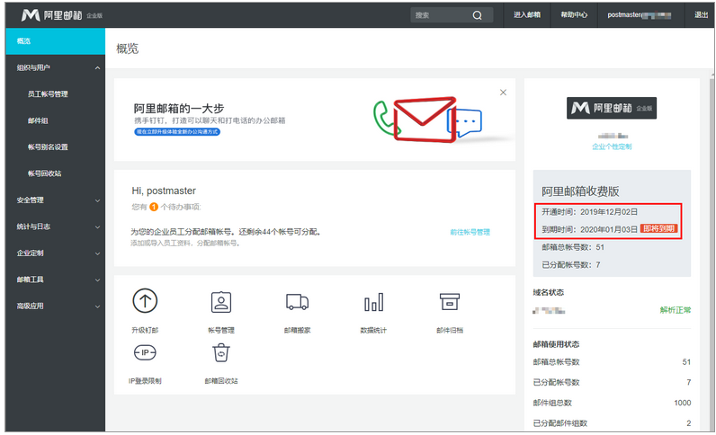Open 数据统计 bar chart icon
Viewport: 716px width, 435px height.
pos(373,302)
